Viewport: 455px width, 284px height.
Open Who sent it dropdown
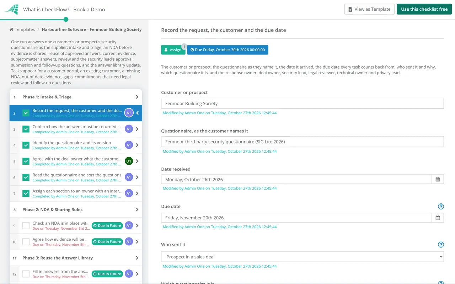303,257
